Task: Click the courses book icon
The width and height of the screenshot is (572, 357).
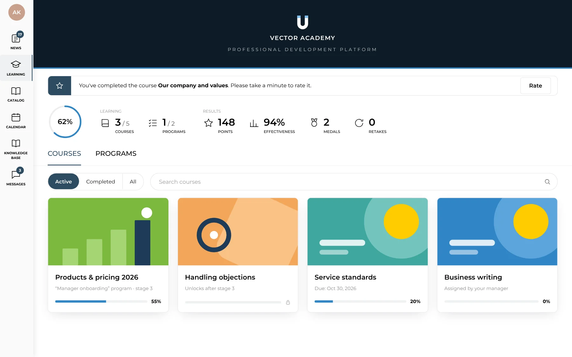Action: pos(105,123)
